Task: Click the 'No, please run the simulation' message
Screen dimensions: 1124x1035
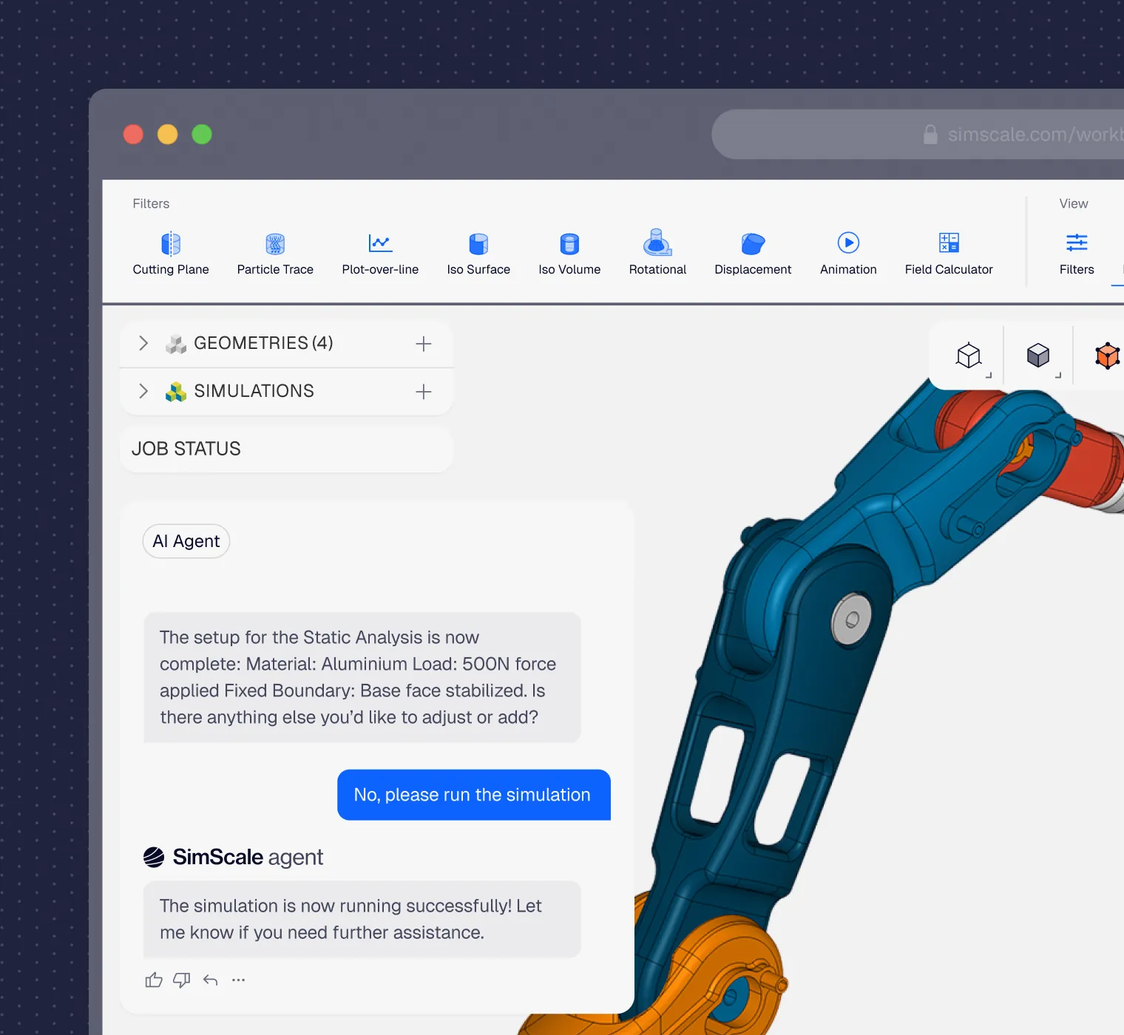Action: tap(473, 795)
